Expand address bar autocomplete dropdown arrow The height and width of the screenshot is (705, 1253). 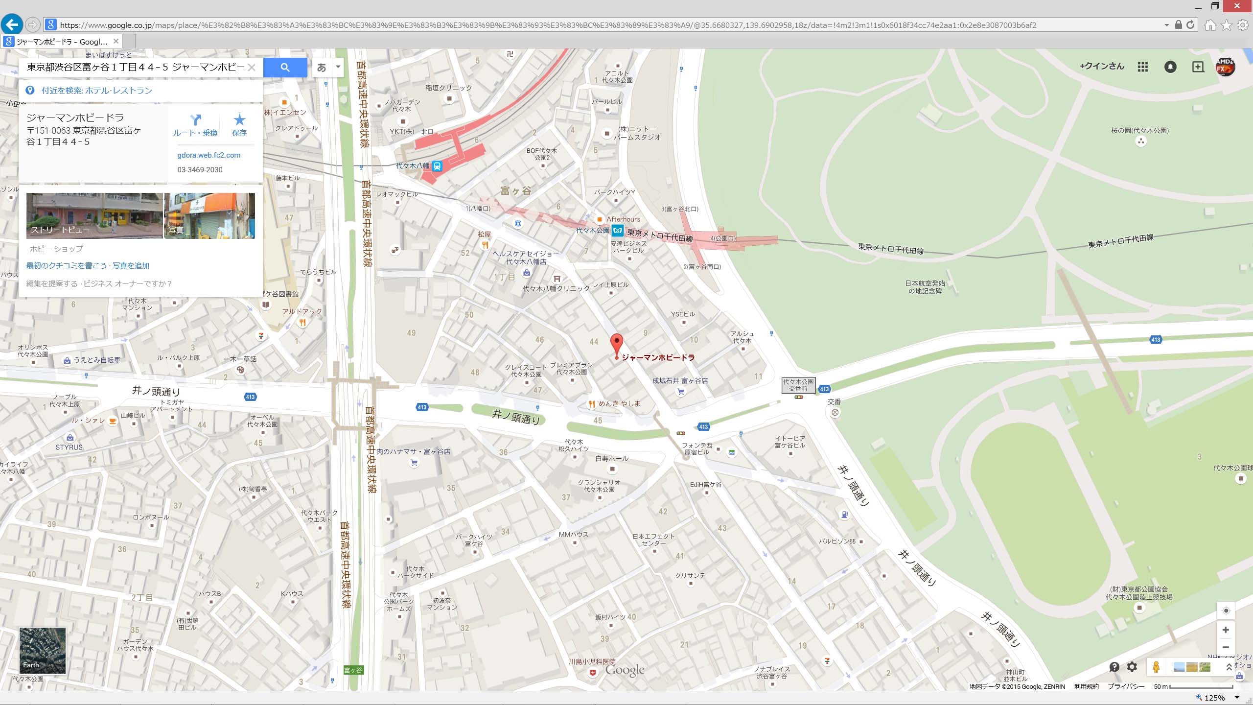click(1167, 25)
